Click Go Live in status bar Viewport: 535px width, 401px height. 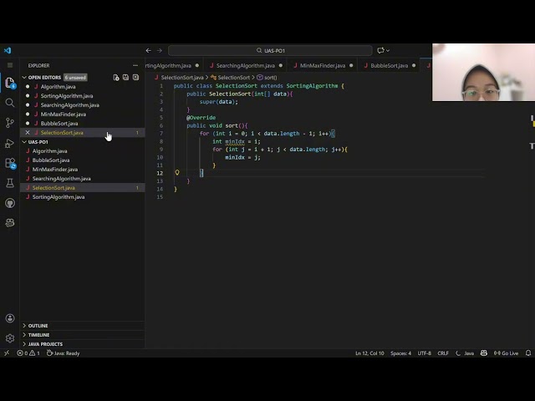pyautogui.click(x=506, y=353)
